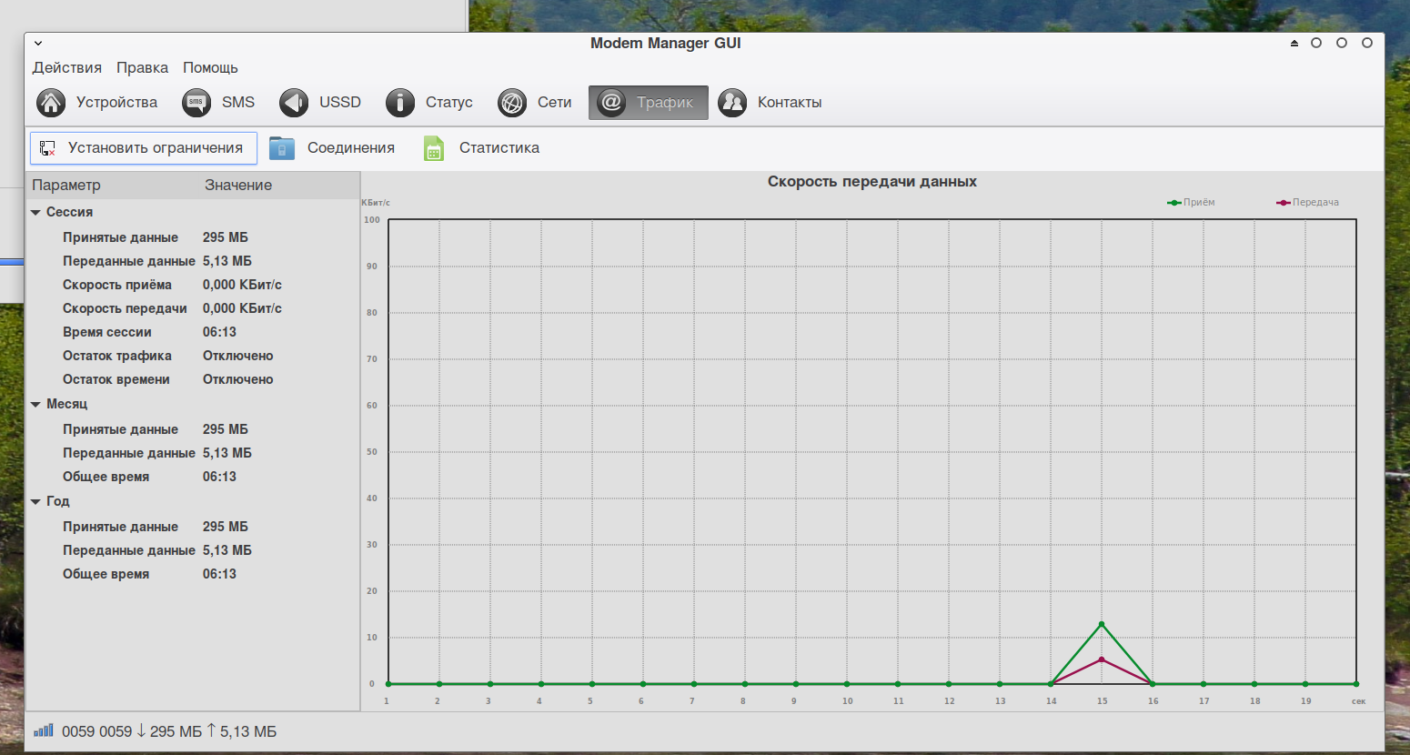Open the Контакты page
Viewport: 1410px width, 755px height.
pyautogui.click(x=770, y=103)
